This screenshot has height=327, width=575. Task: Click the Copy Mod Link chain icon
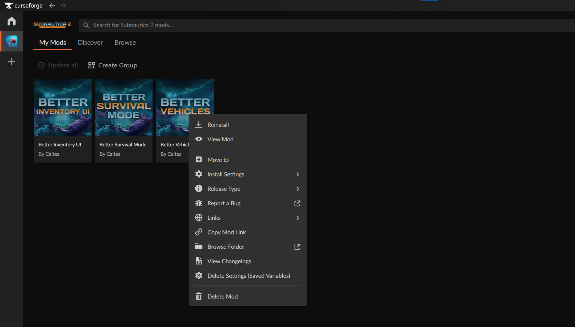pos(199,232)
